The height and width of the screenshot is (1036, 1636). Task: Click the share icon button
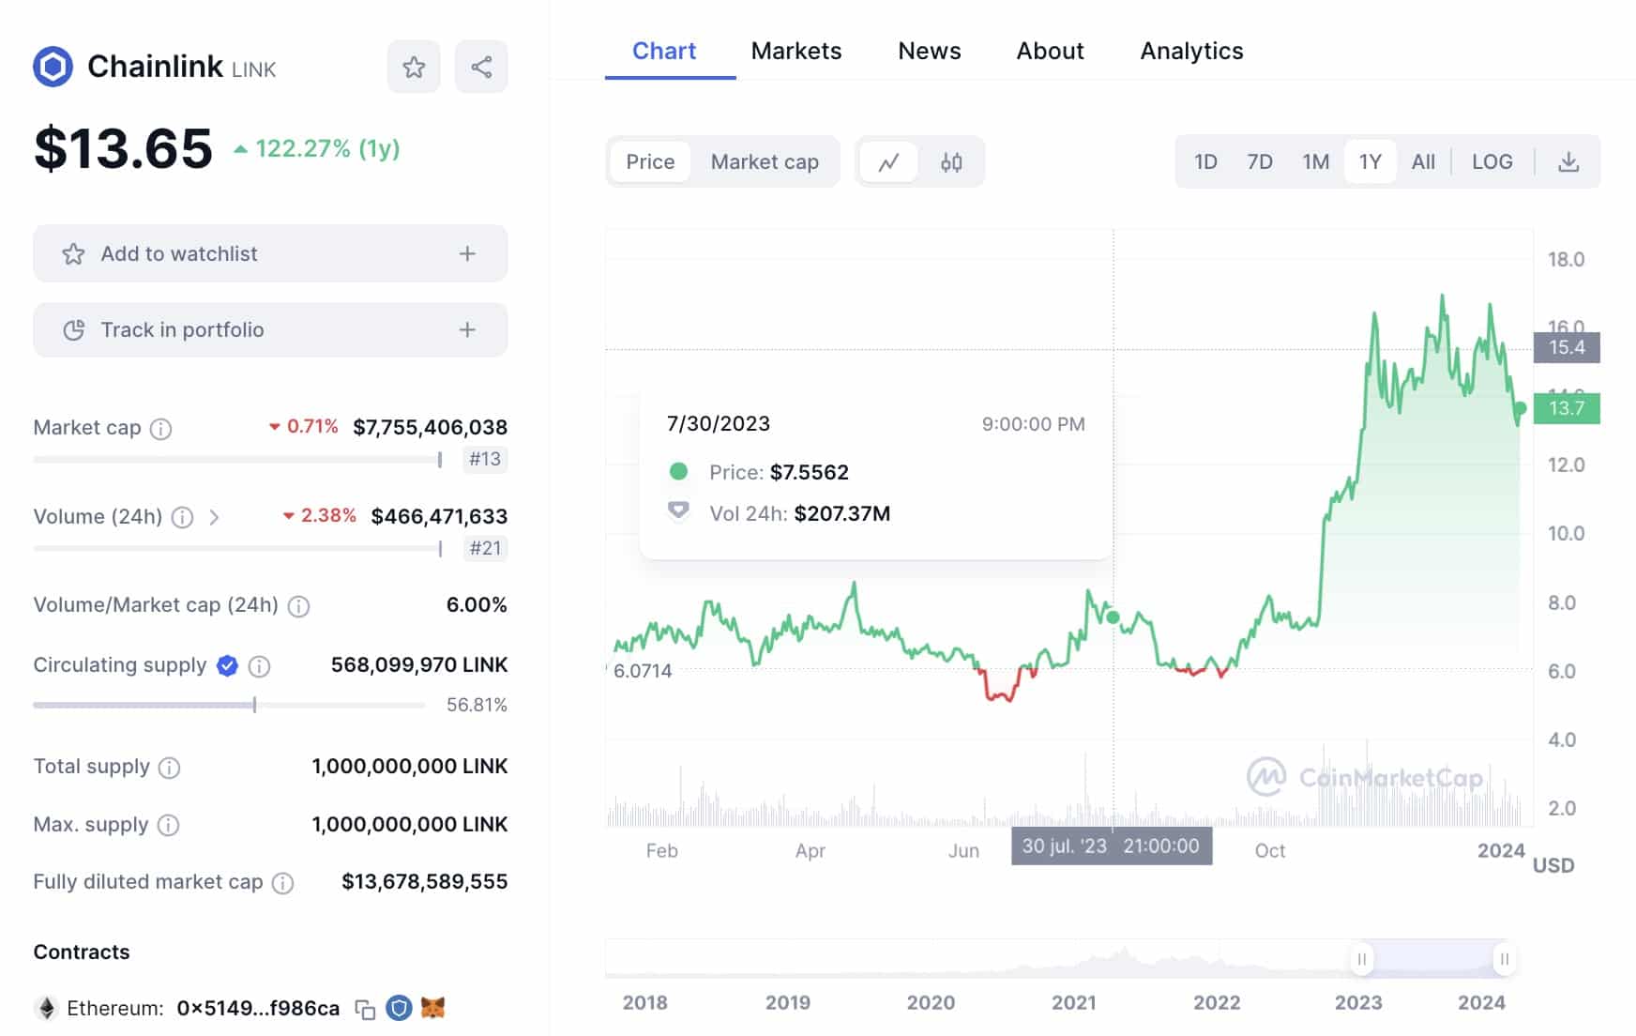(481, 67)
